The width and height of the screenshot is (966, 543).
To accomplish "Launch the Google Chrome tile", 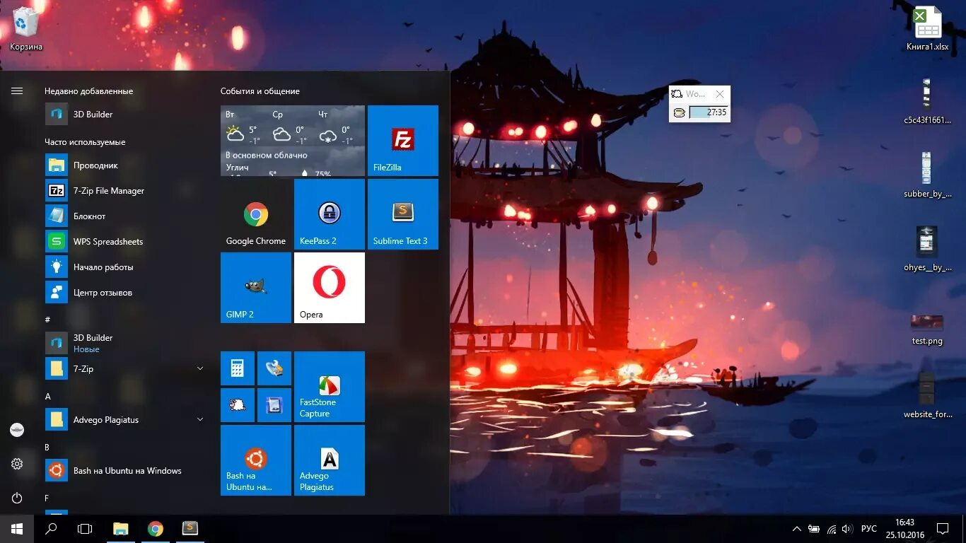I will pos(256,214).
